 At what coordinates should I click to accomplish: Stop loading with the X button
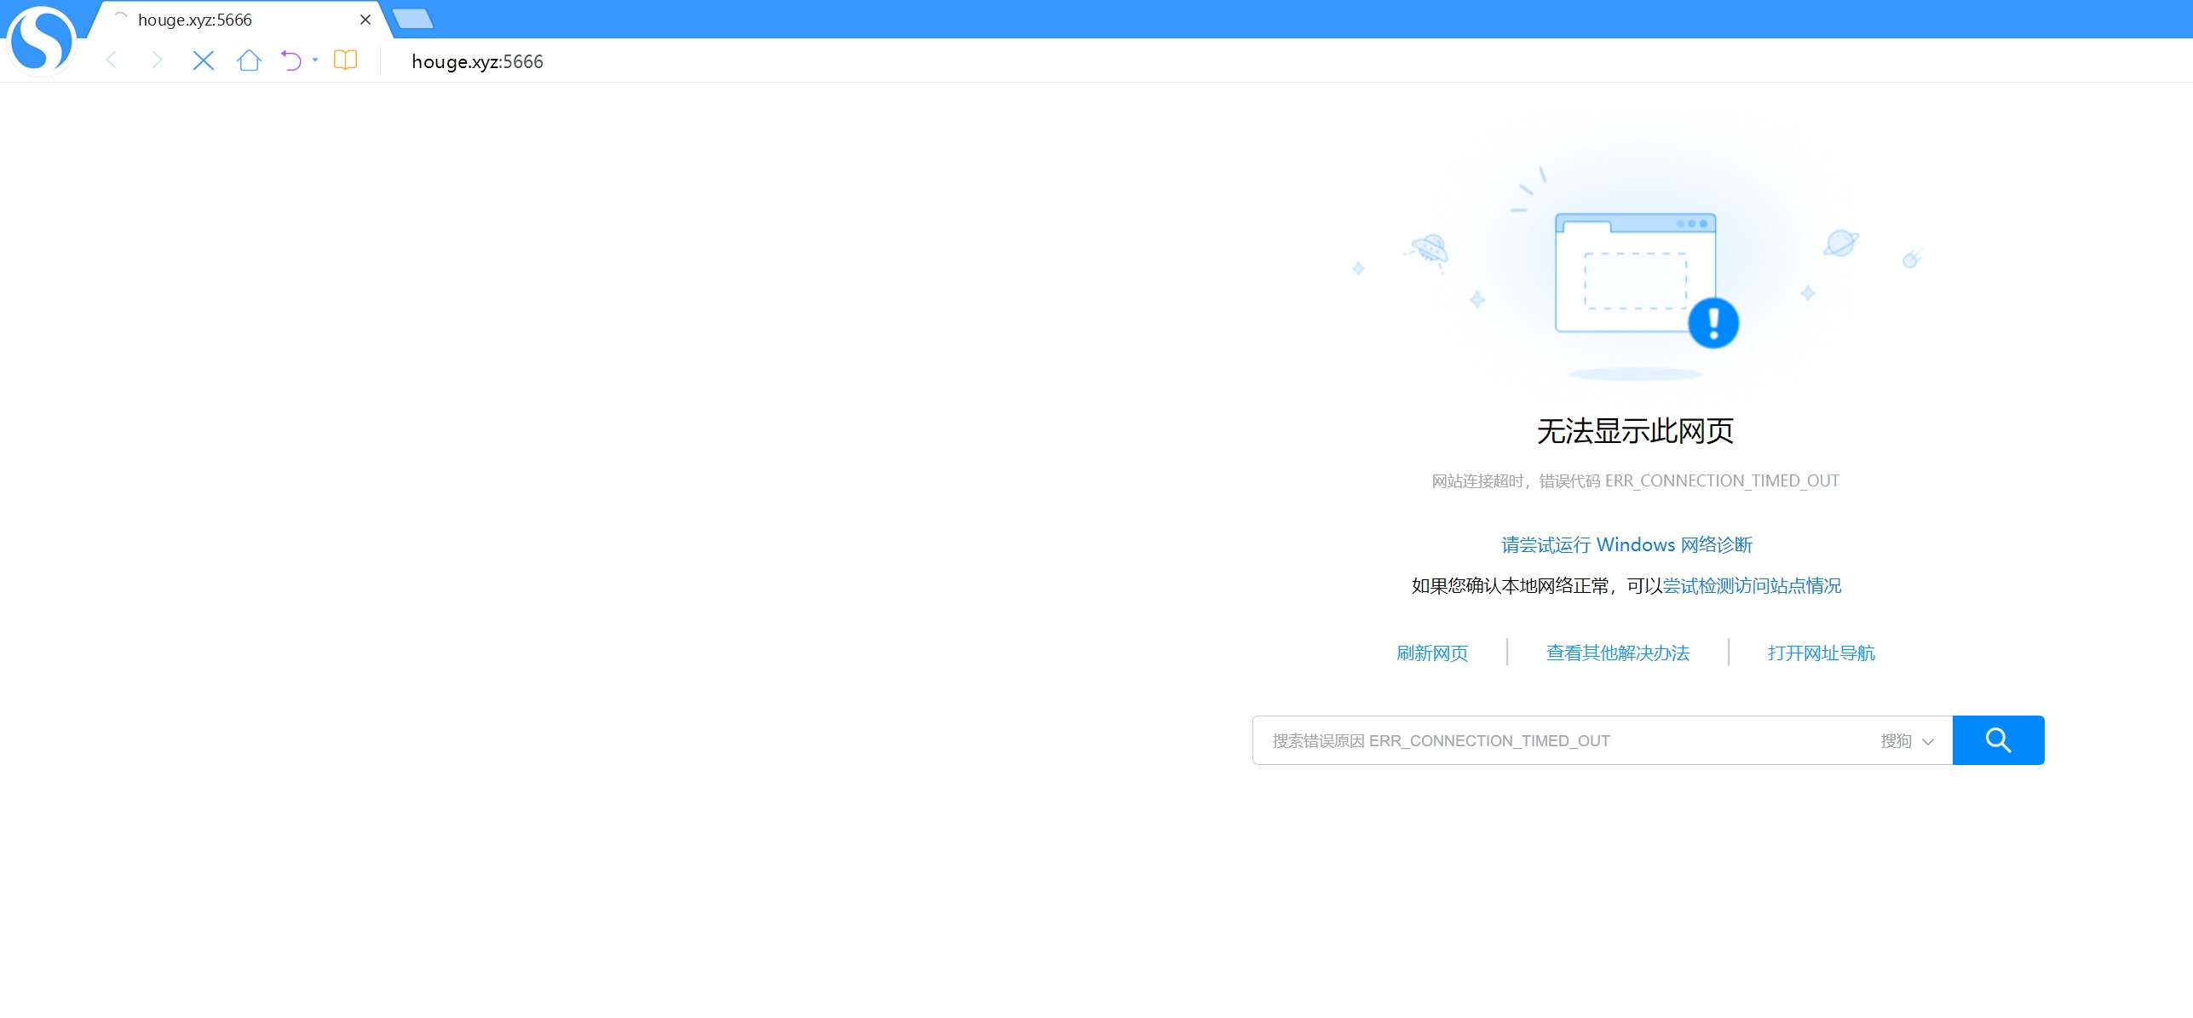pos(203,60)
